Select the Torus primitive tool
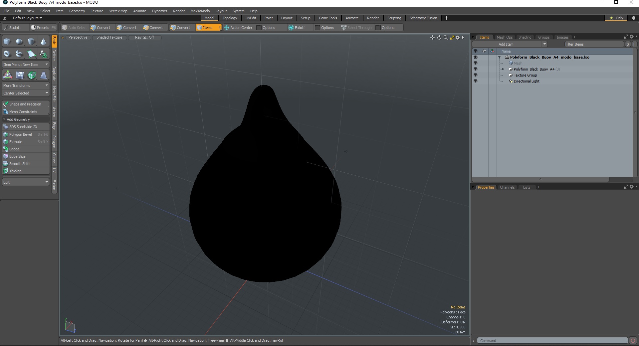639x346 pixels. click(x=7, y=54)
